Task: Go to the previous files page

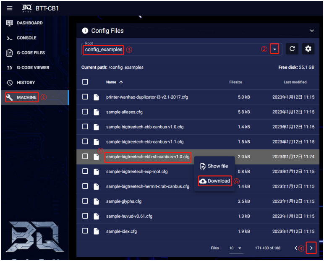Action: coord(295,248)
